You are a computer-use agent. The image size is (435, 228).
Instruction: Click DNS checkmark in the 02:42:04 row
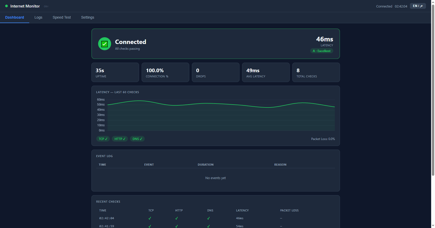coord(209,218)
